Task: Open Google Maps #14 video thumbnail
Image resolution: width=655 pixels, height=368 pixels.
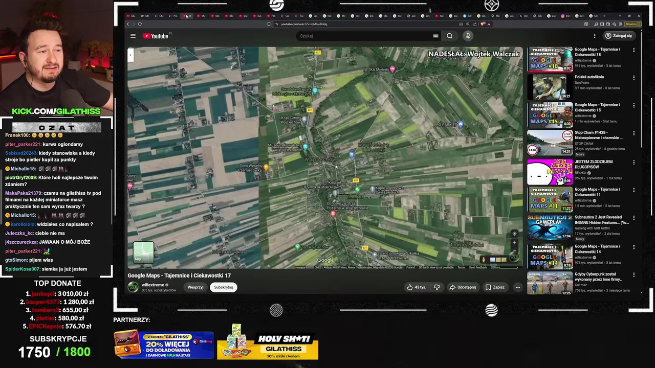Action: pyautogui.click(x=550, y=256)
